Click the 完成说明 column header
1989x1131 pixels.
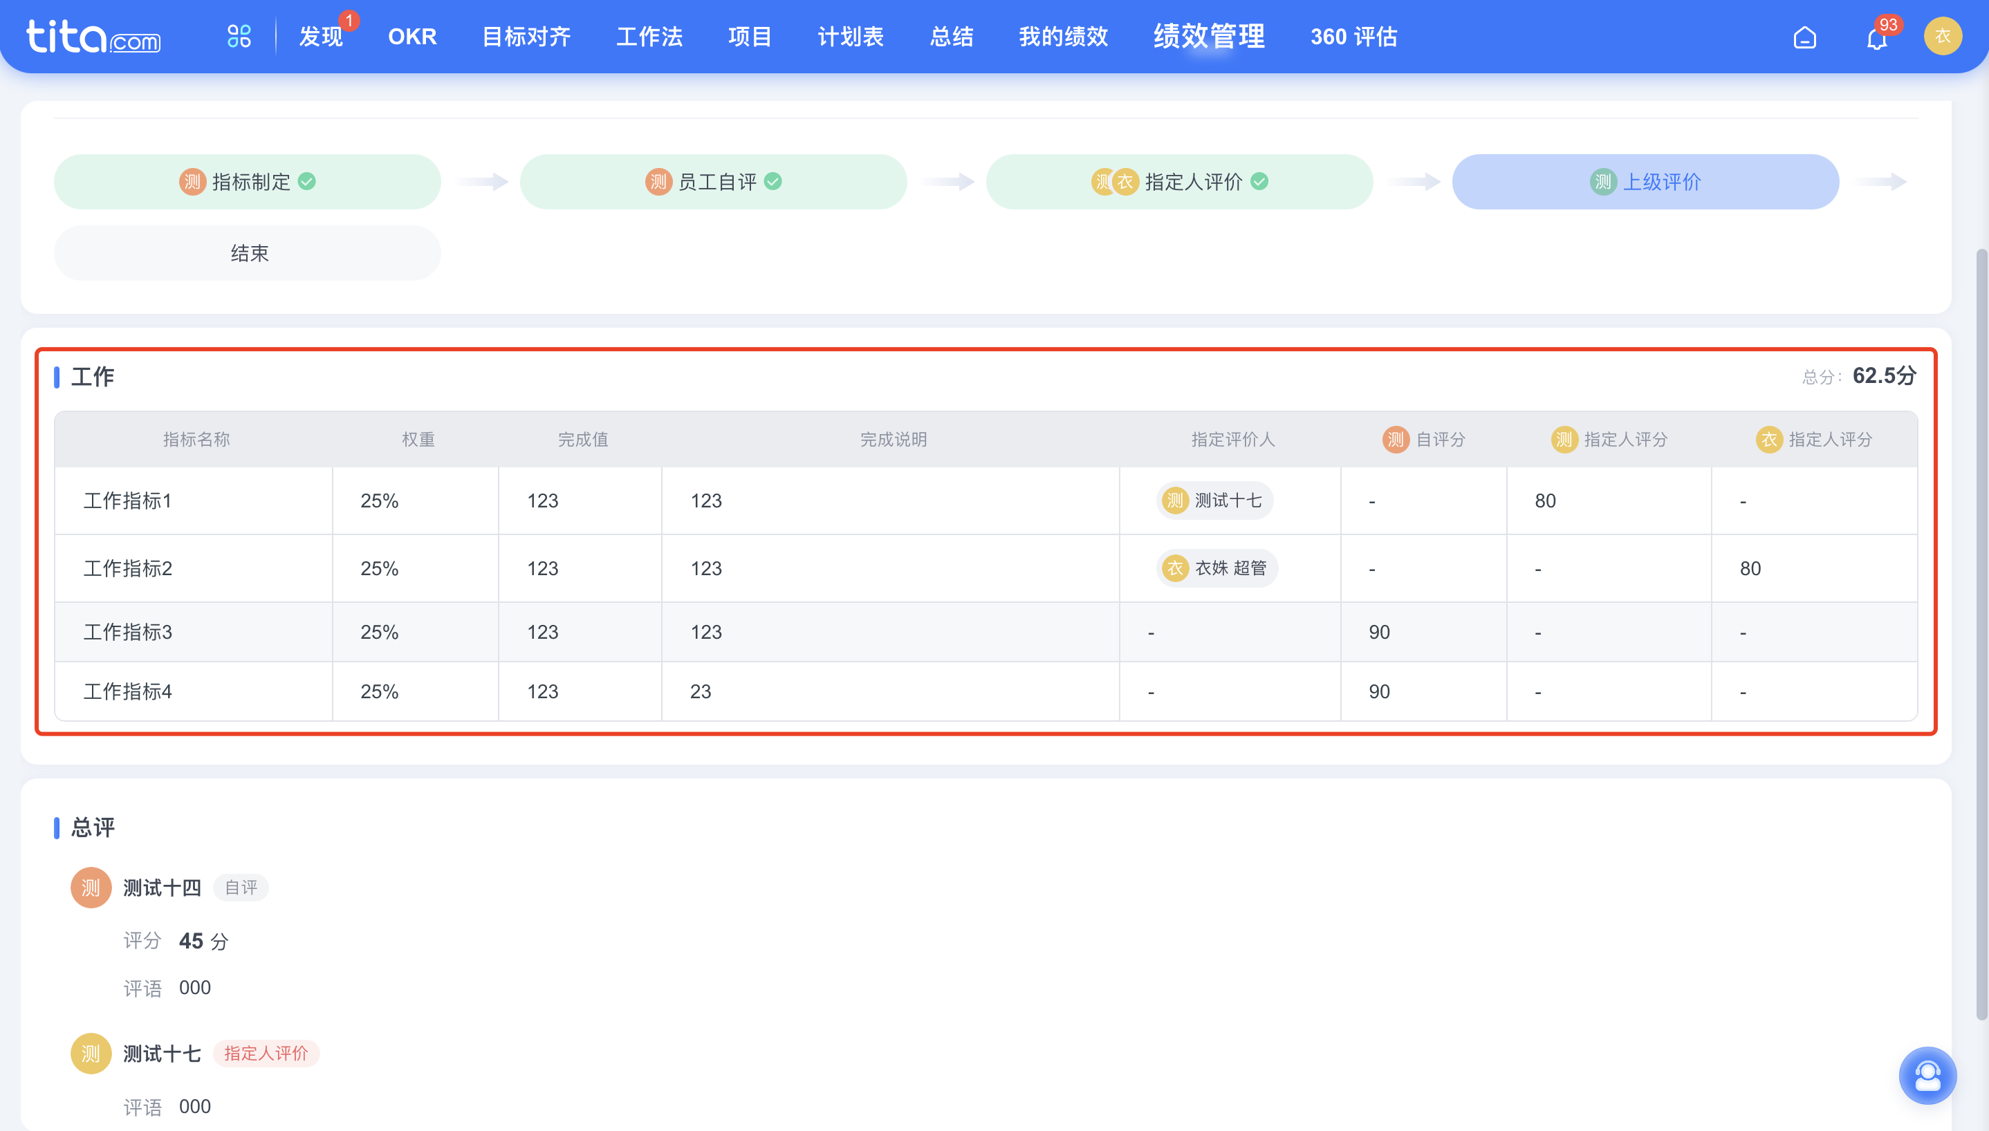[894, 440]
